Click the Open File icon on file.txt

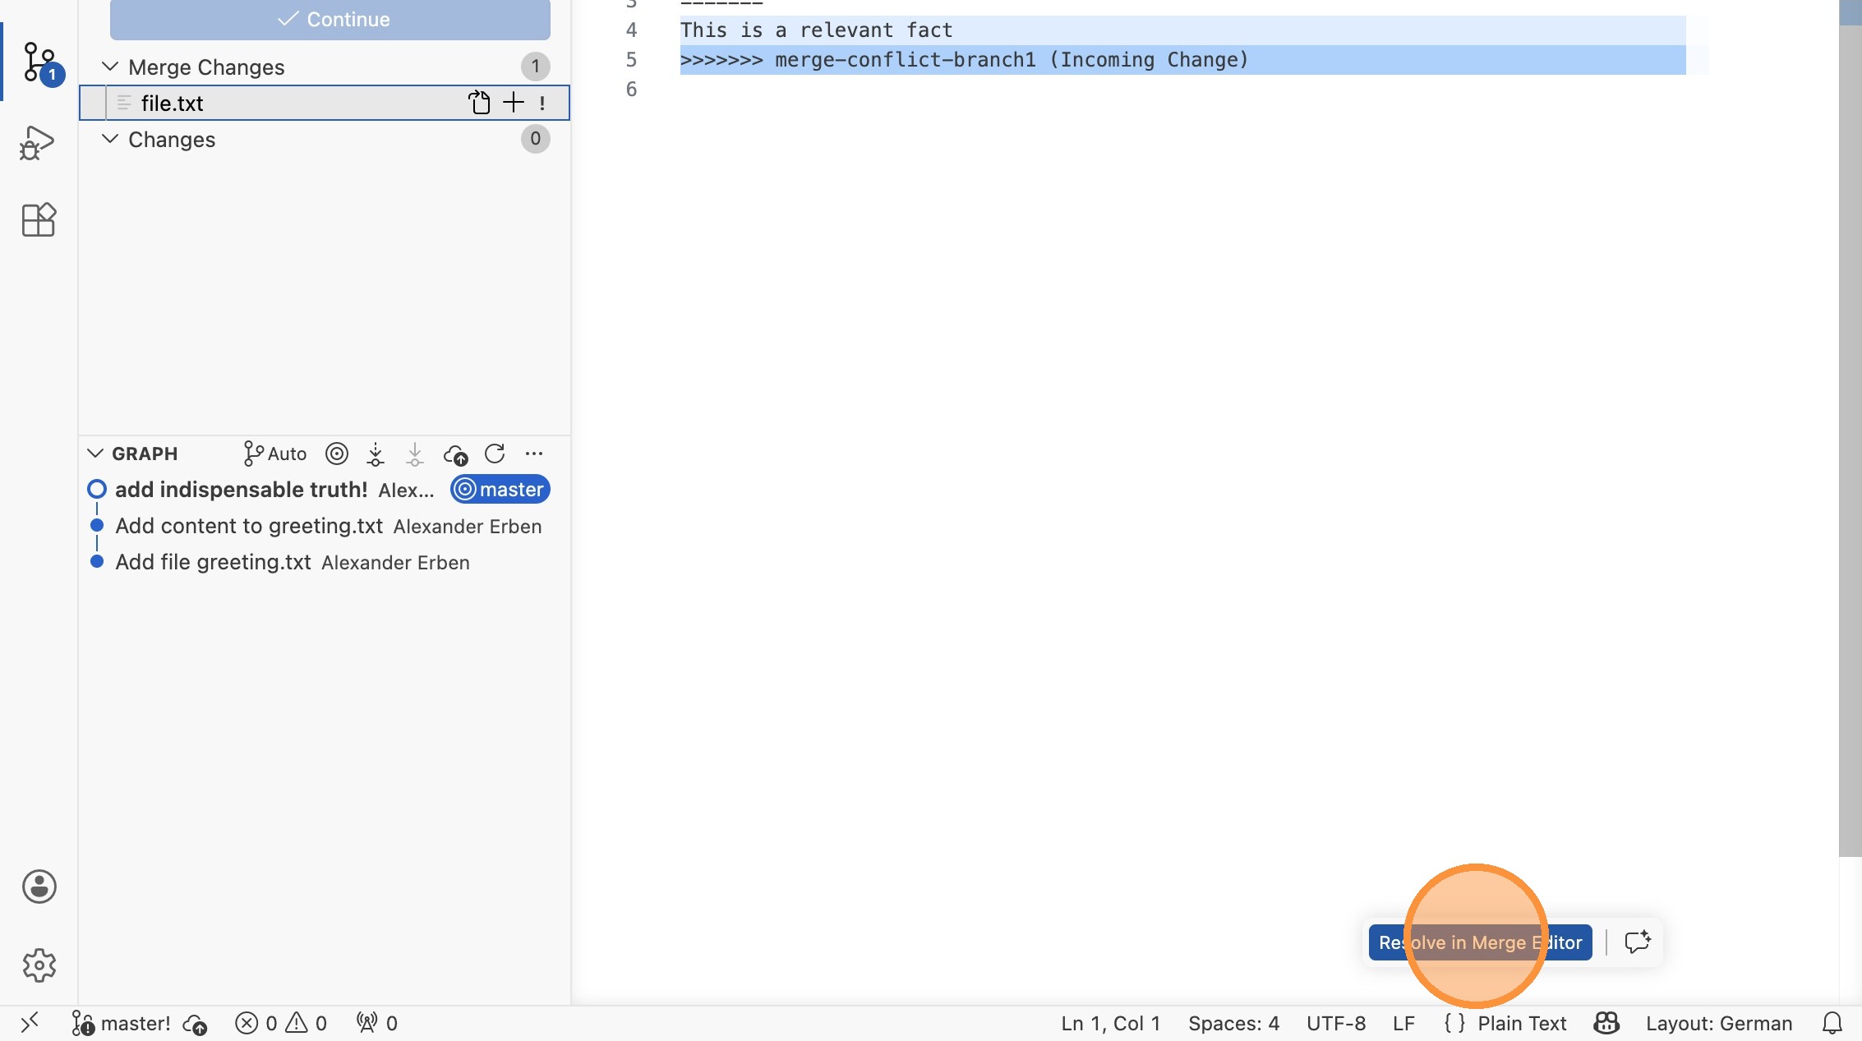point(479,103)
